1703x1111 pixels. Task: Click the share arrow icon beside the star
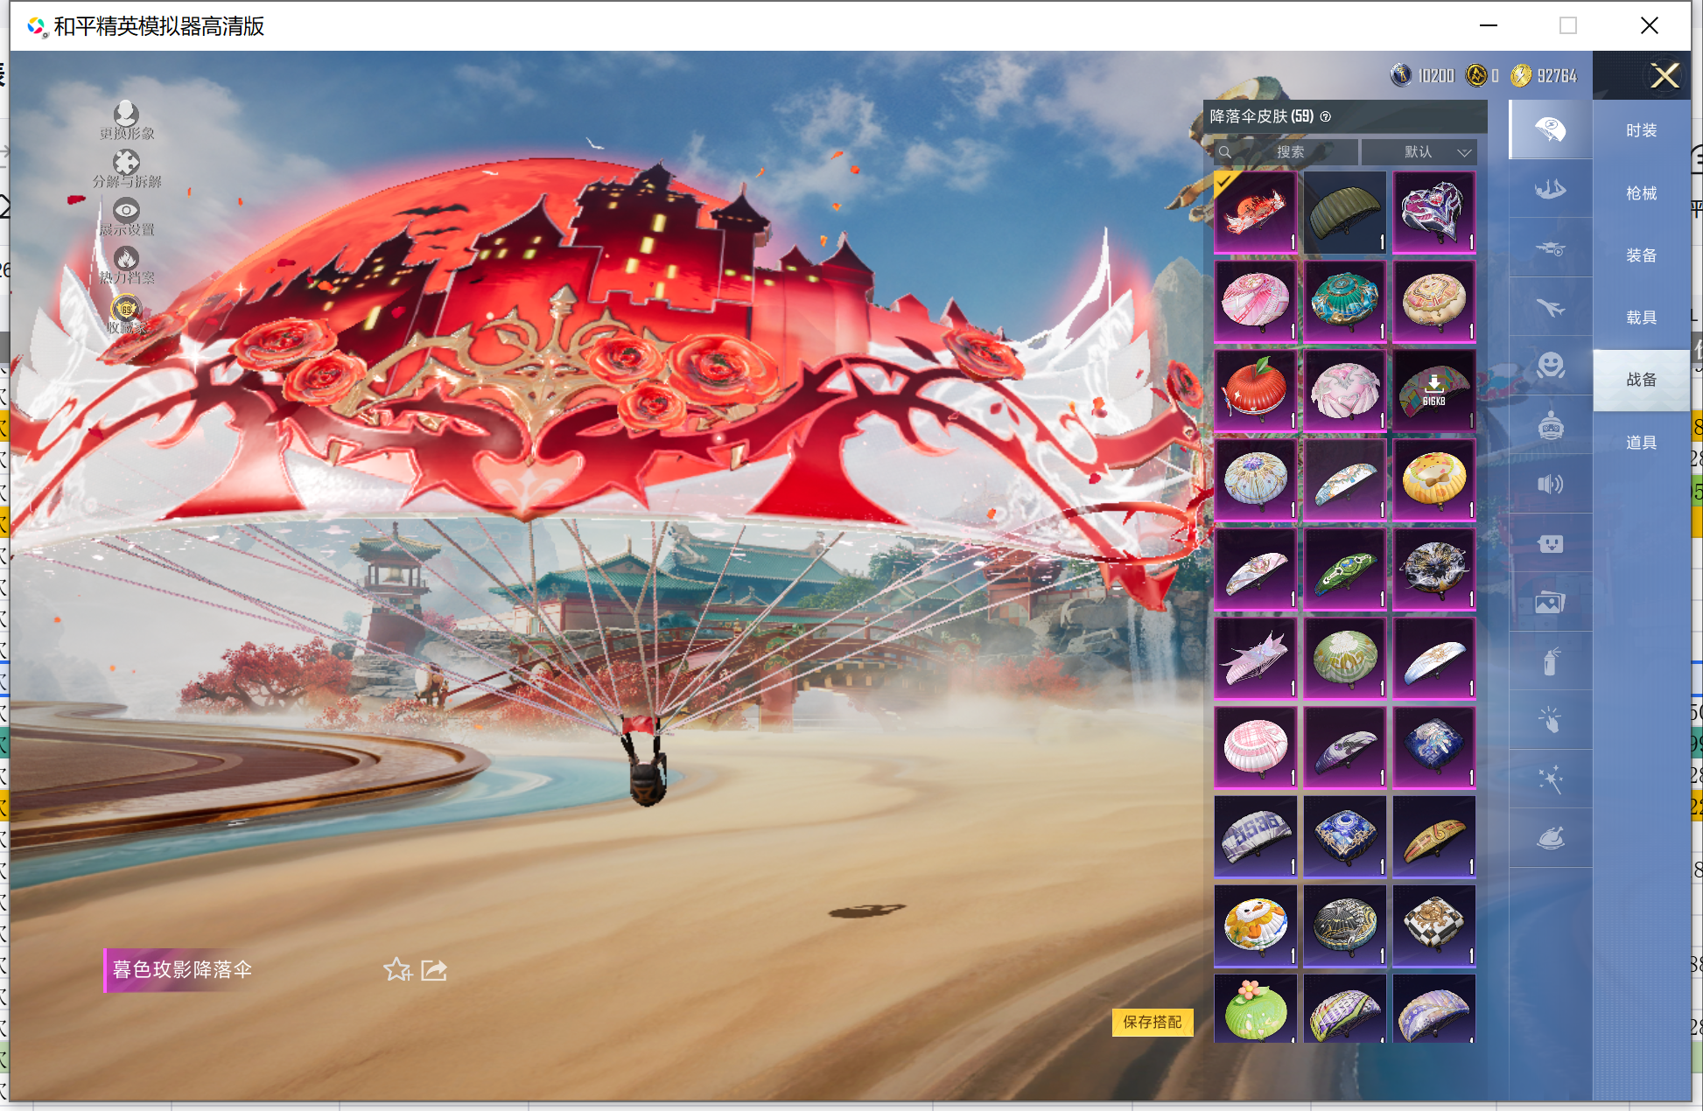click(x=434, y=969)
